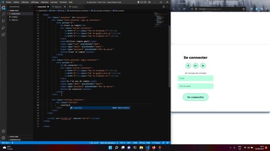Click the Mot de passe input field
This screenshot has width=270, height=151.
195,86
